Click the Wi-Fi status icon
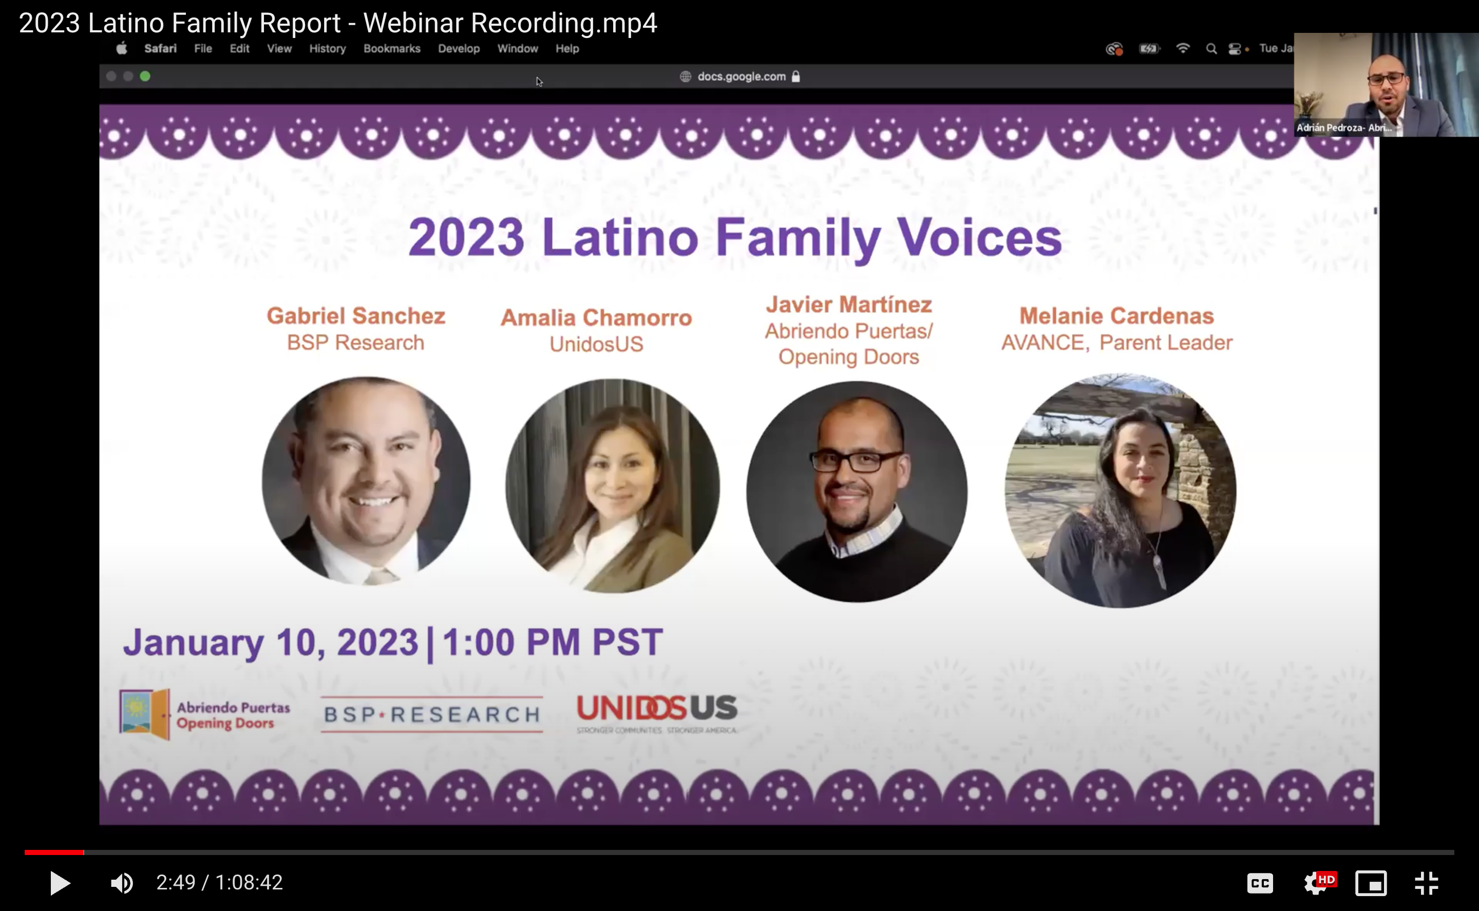This screenshot has width=1479, height=911. click(1183, 49)
